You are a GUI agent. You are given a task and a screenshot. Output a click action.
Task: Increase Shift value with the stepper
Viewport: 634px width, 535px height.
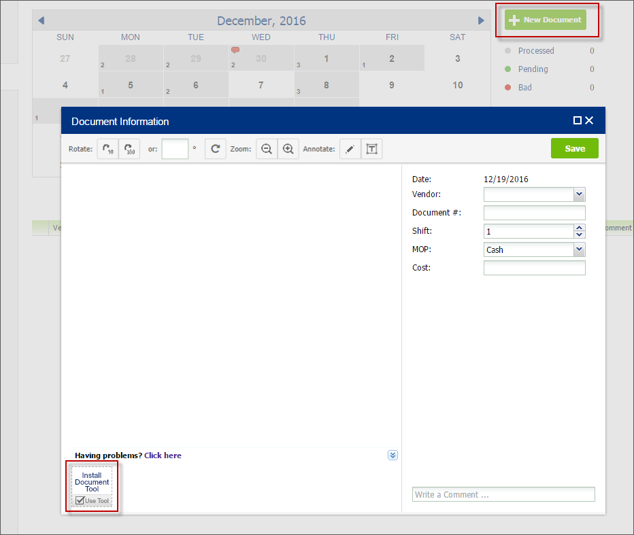tap(579, 228)
